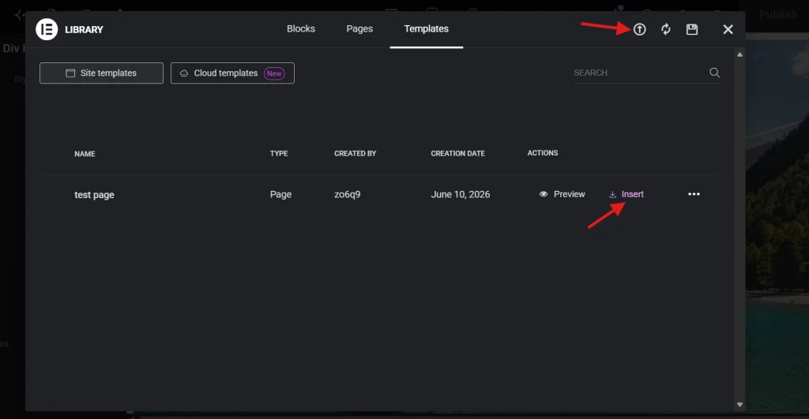Close the Library modal with the X
This screenshot has width=809, height=419.
click(x=728, y=29)
